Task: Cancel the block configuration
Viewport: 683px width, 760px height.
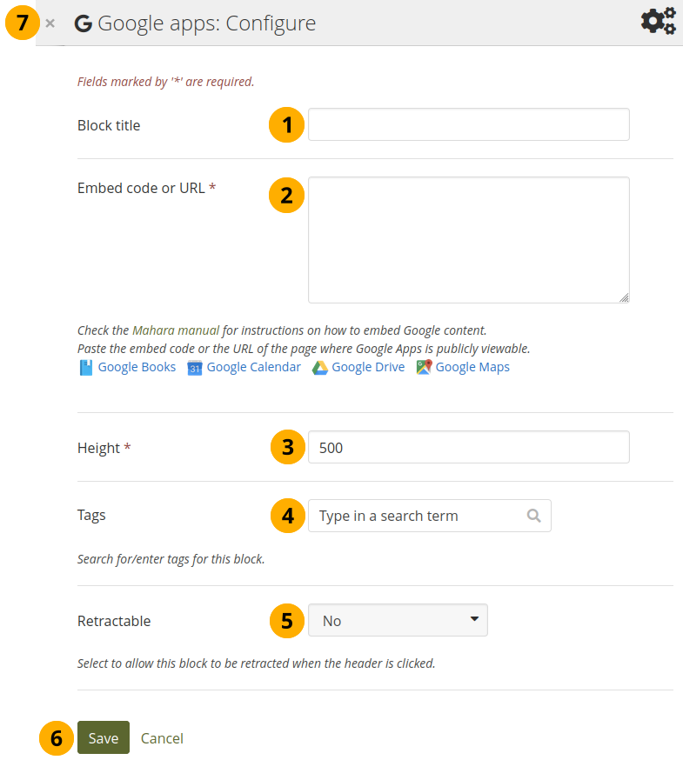Action: point(162,738)
